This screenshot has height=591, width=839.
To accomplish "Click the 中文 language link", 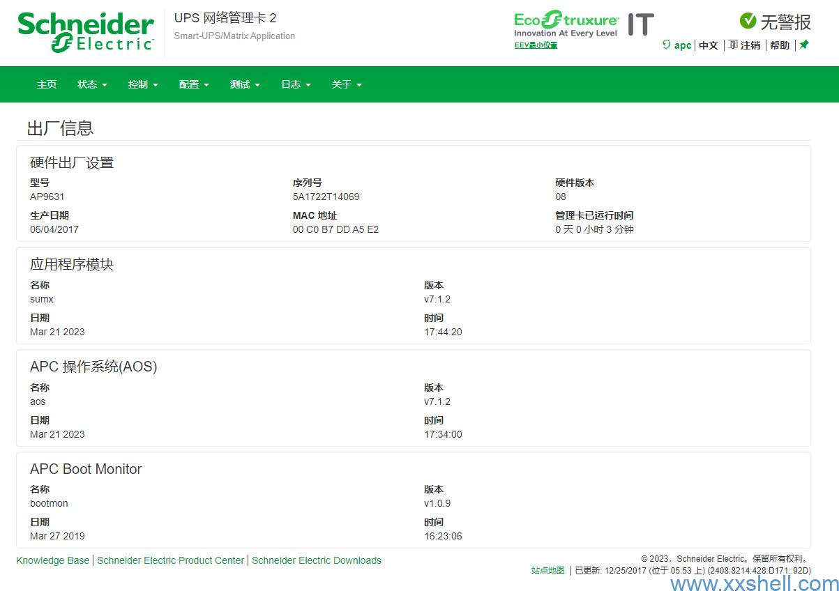I will [x=709, y=45].
